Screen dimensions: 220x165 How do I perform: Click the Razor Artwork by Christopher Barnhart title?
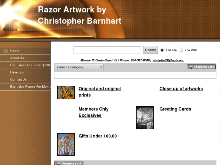tap(80, 15)
